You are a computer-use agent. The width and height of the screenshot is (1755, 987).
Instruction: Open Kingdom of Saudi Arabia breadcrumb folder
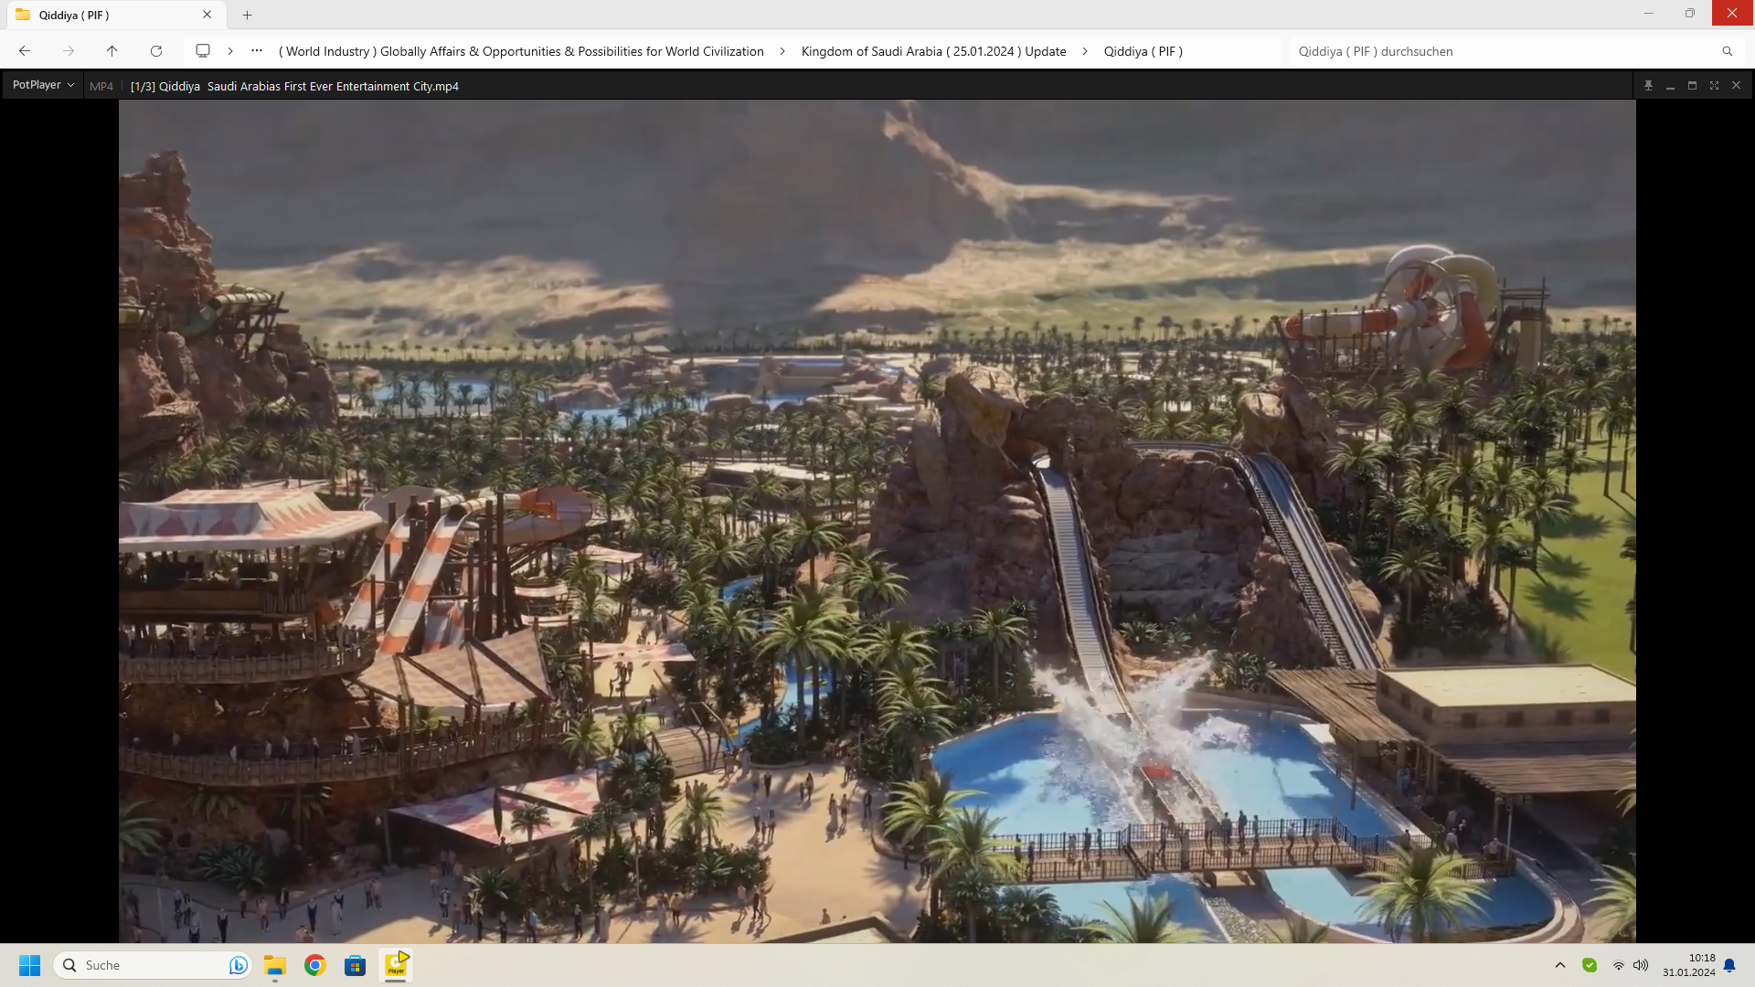[933, 51]
